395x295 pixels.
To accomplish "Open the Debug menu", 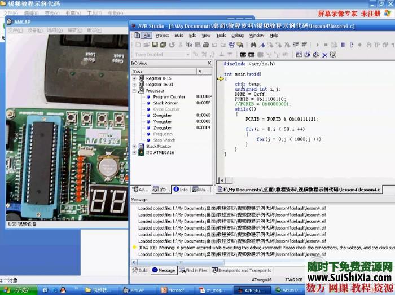I will click(238, 35).
